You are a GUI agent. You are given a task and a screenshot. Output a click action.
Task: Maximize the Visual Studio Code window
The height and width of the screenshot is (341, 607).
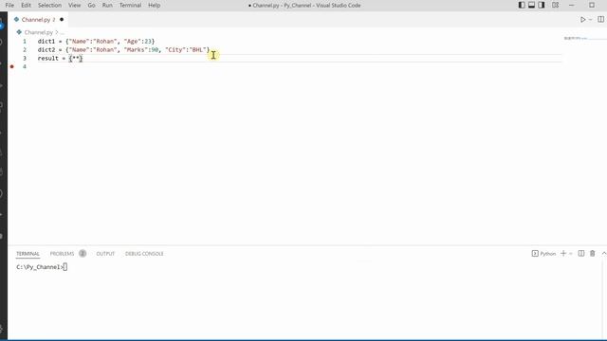tap(592, 5)
